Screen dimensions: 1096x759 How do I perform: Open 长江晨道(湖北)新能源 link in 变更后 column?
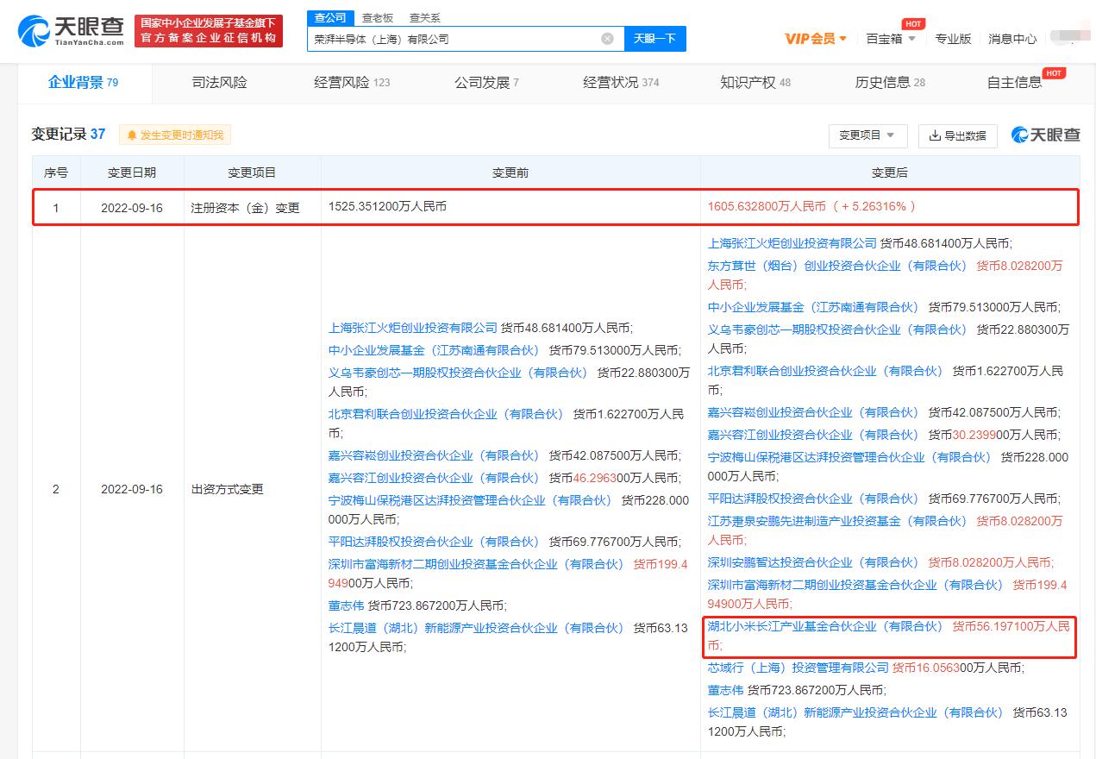855,712
